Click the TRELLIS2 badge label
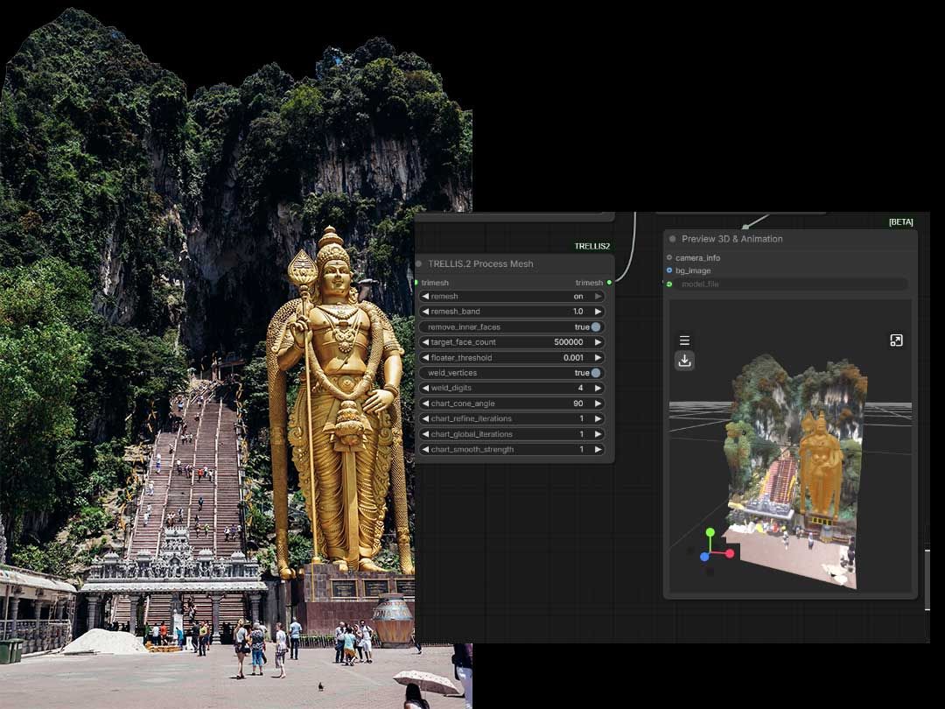Image resolution: width=945 pixels, height=709 pixels. [x=591, y=246]
